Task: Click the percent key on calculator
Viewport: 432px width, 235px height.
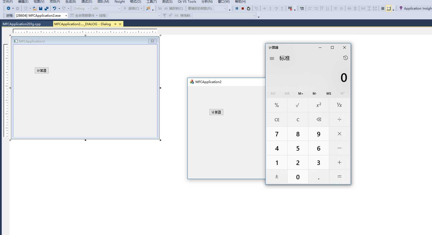Action: coord(277,105)
